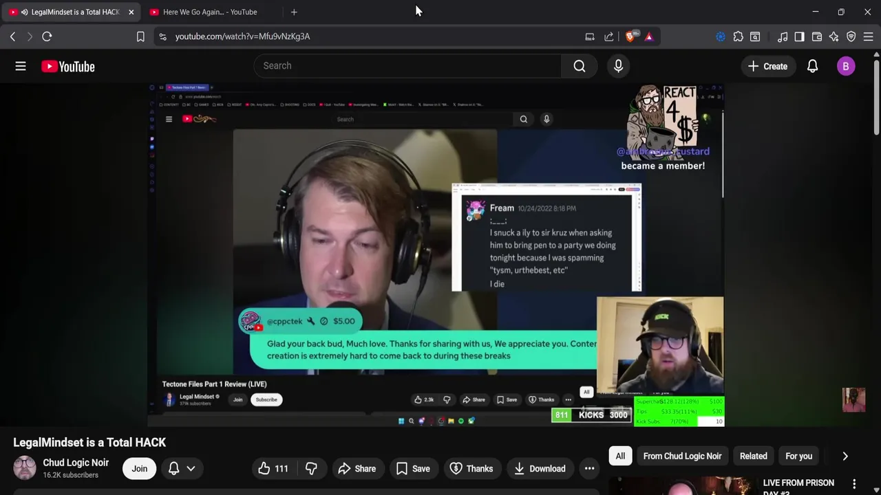Start voice search with the microphone

[618, 66]
